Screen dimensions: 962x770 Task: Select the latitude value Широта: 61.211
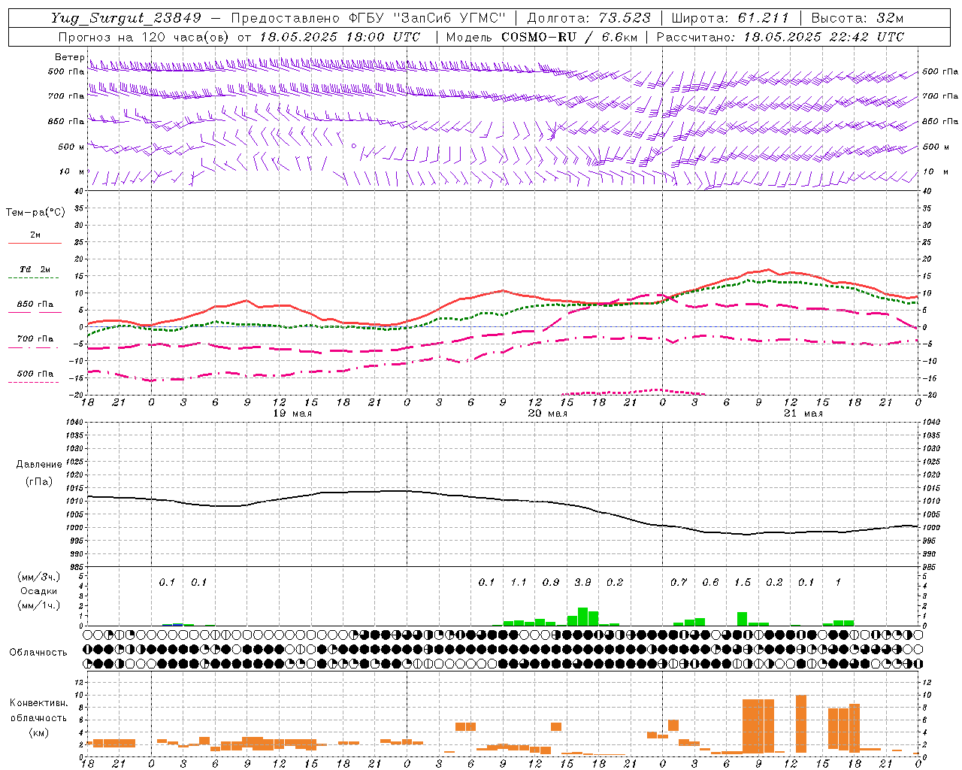point(730,18)
